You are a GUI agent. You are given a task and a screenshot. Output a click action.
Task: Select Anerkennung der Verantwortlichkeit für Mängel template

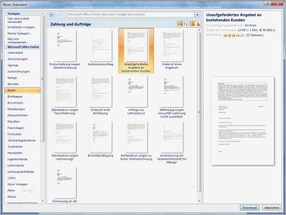point(172,143)
